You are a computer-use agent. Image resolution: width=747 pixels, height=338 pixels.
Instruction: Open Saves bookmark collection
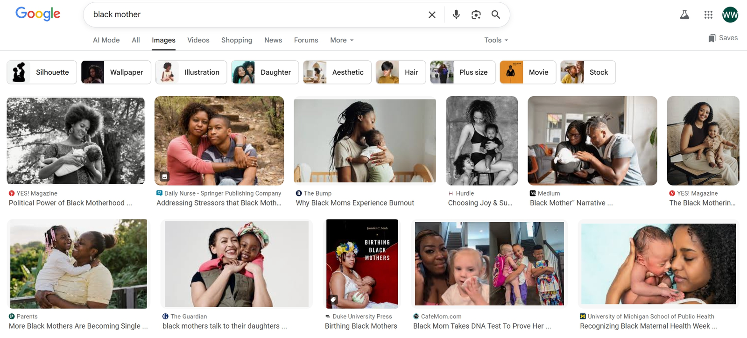click(x=723, y=38)
